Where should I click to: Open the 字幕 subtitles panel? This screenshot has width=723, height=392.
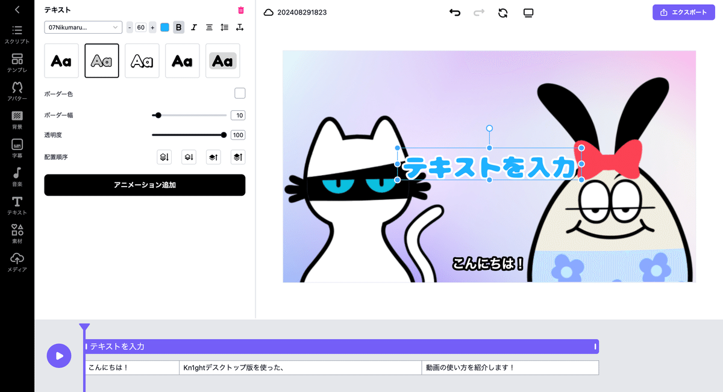17,148
